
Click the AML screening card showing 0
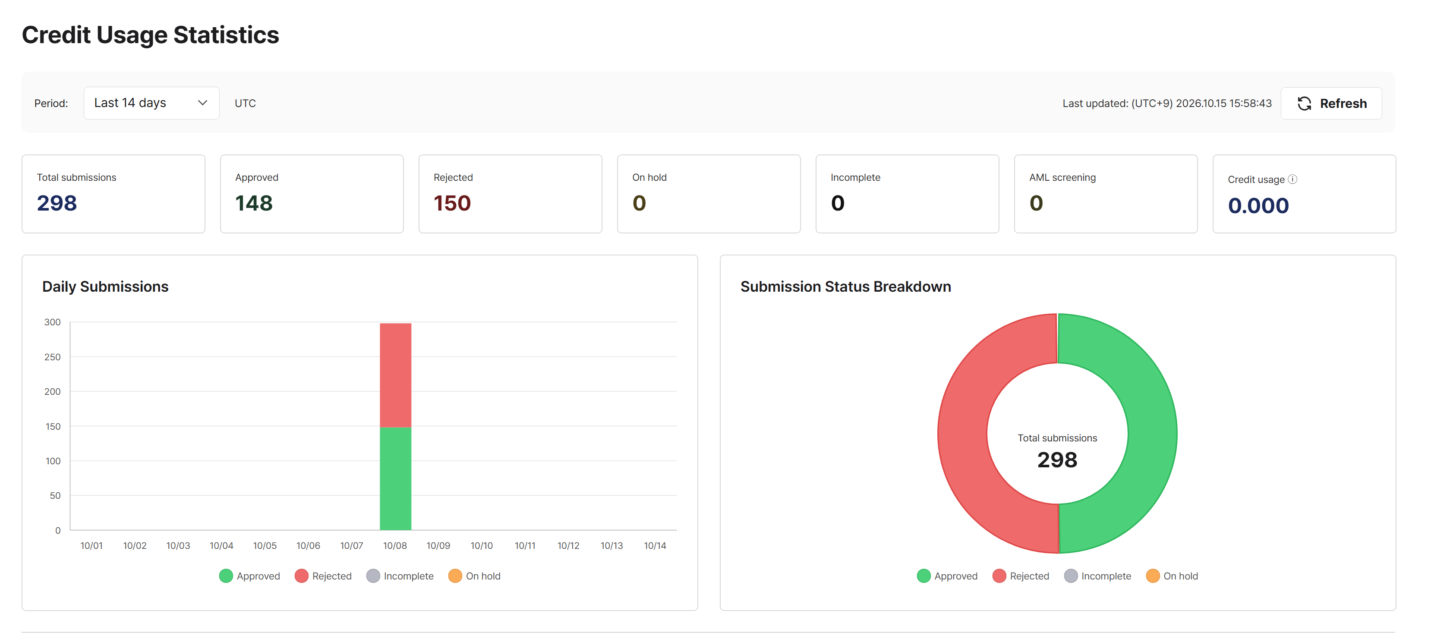[x=1106, y=194]
